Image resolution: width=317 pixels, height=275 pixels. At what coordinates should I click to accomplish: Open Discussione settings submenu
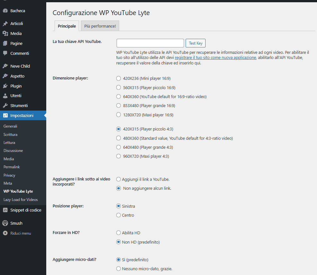coord(13,151)
